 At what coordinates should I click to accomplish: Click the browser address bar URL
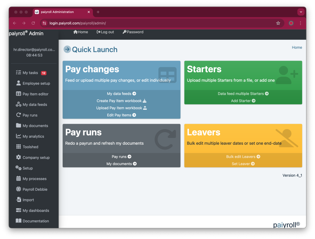click(x=78, y=23)
